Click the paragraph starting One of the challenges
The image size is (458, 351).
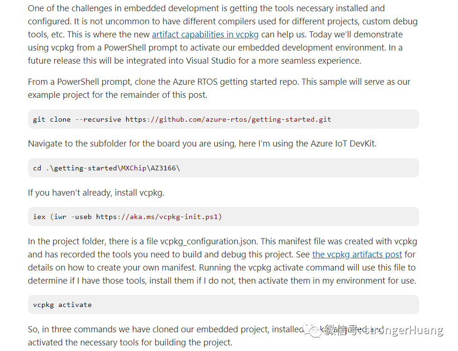coord(222,35)
